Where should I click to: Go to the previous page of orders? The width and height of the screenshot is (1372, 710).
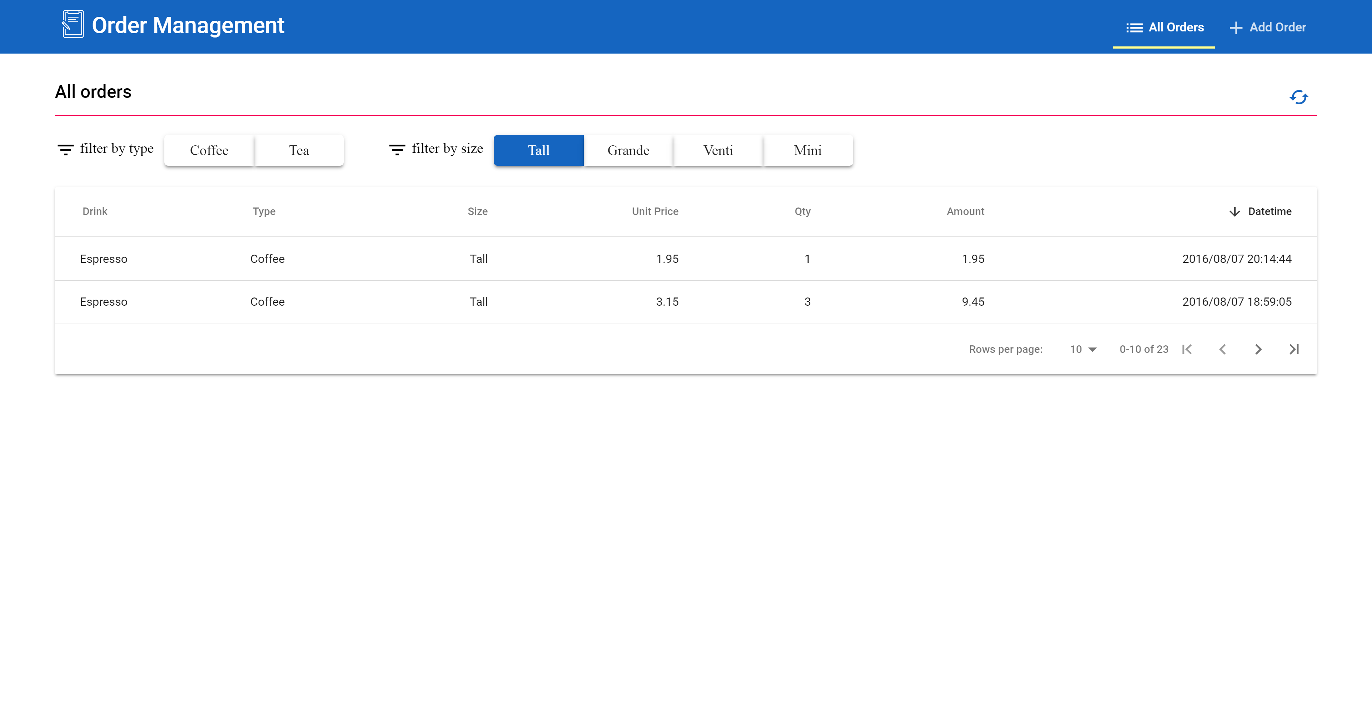1222,349
